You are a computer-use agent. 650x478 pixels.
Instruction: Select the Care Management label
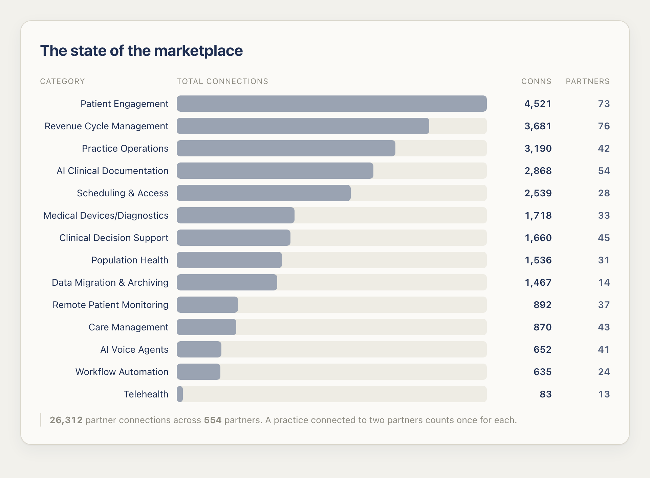(128, 327)
